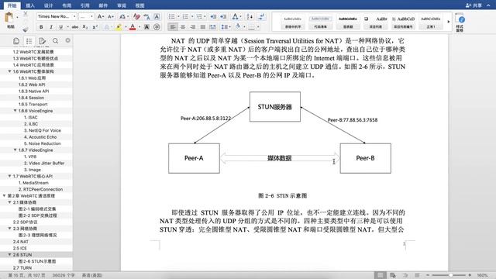Apply Strikethrough (abc) formatting
This screenshot has height=279, width=496.
75,27
